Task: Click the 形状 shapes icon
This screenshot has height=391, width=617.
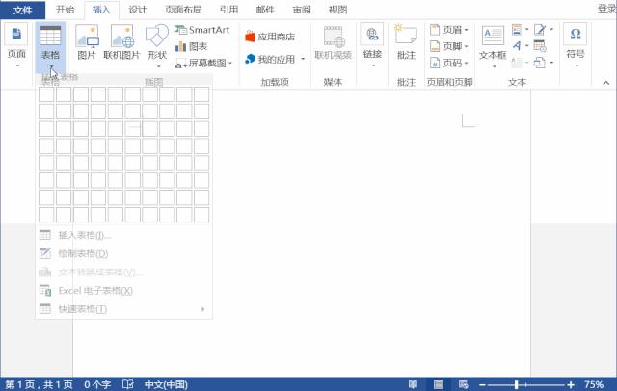Action: pos(157,36)
